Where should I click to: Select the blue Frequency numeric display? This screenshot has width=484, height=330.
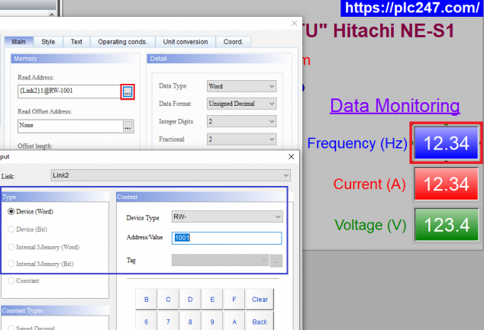click(447, 143)
